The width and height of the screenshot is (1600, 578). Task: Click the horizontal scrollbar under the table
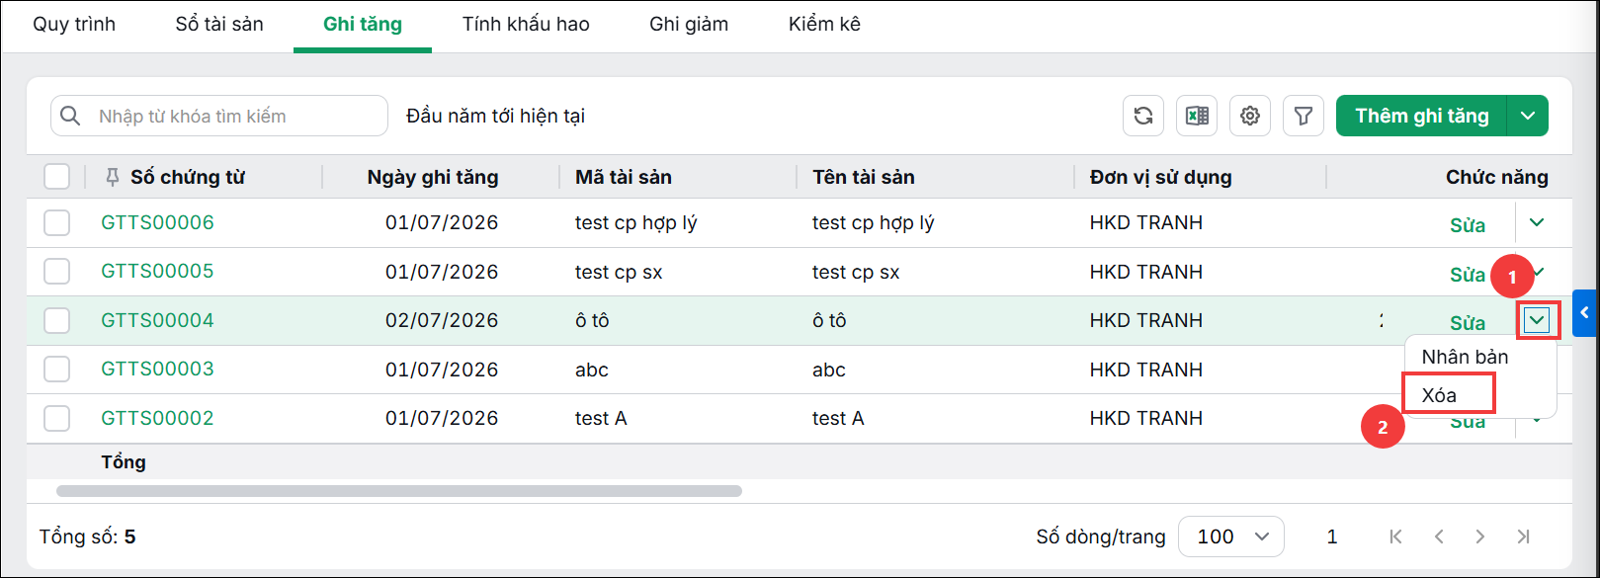coord(399,491)
